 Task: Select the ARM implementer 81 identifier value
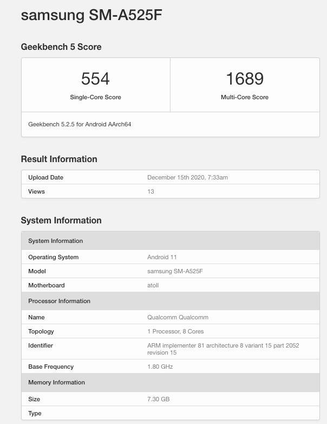[223, 349]
